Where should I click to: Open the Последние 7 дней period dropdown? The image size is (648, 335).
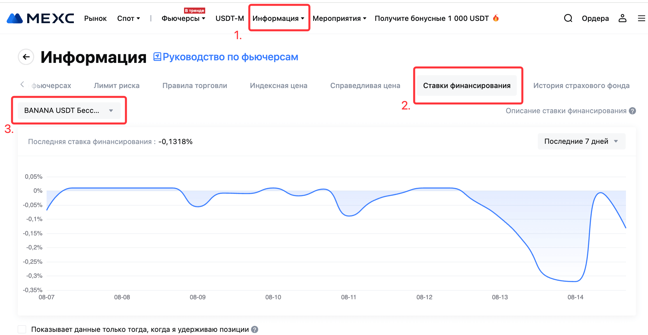(x=581, y=141)
